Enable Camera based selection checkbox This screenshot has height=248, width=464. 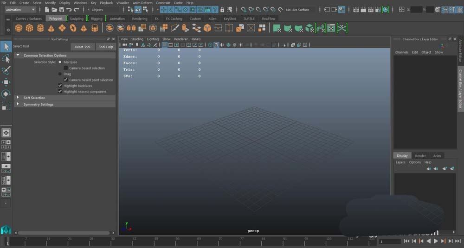pyautogui.click(x=66, y=68)
